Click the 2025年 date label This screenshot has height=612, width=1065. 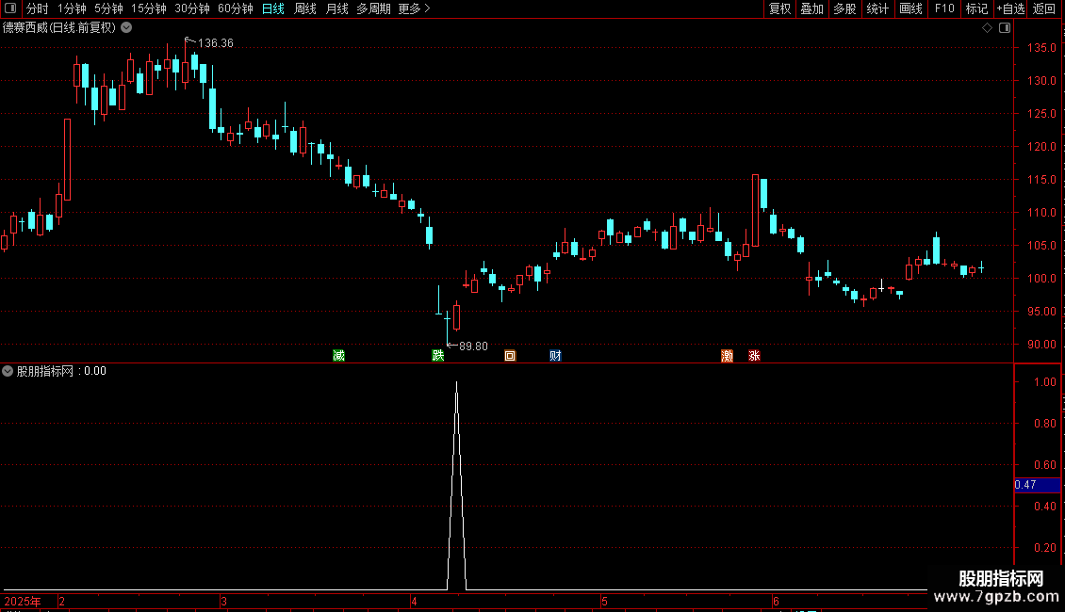click(23, 601)
